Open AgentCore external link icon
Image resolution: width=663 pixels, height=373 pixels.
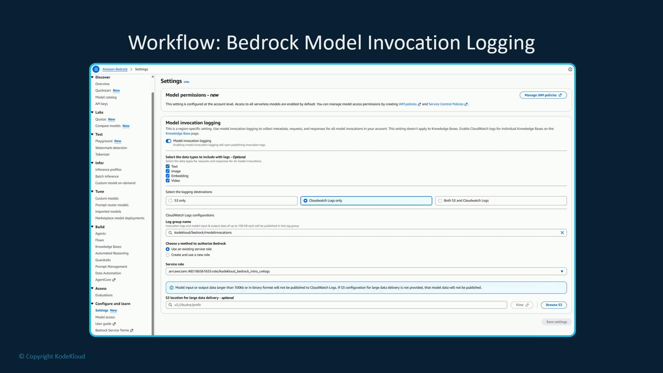(114, 280)
